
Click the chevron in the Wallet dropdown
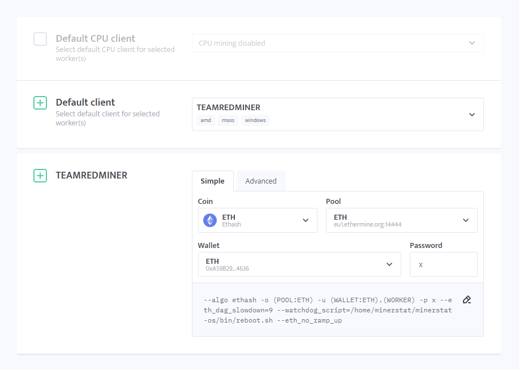click(389, 264)
